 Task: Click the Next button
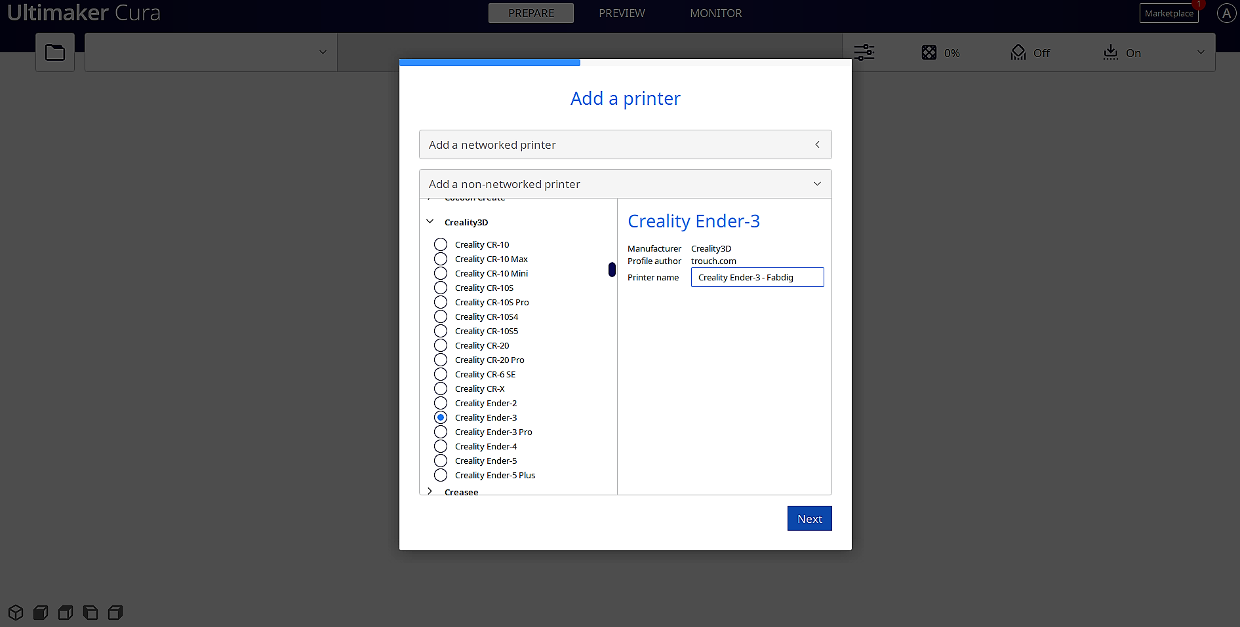[809, 518]
